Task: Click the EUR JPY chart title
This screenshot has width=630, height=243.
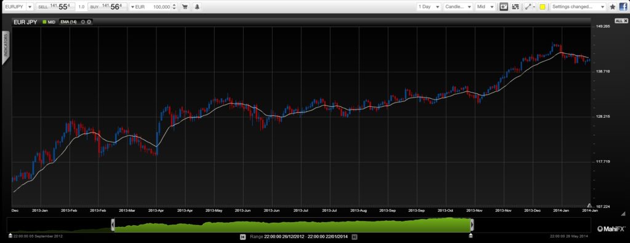Action: (25, 22)
